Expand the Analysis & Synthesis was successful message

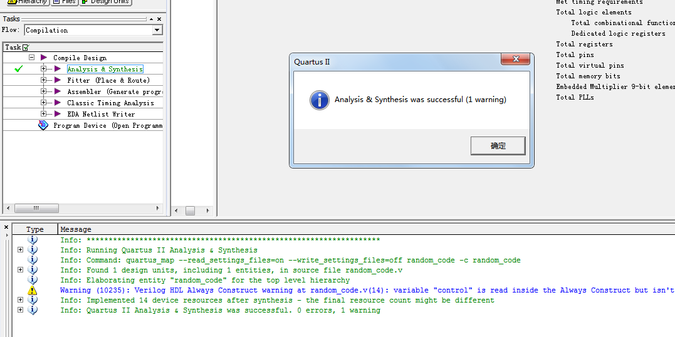pos(20,309)
